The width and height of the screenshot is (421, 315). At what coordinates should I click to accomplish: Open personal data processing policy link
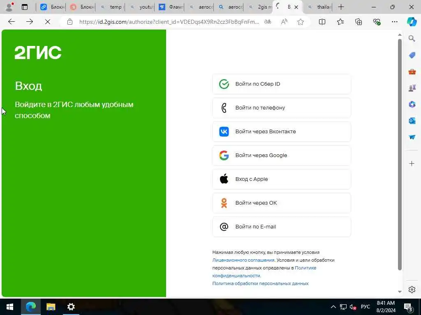click(260, 283)
